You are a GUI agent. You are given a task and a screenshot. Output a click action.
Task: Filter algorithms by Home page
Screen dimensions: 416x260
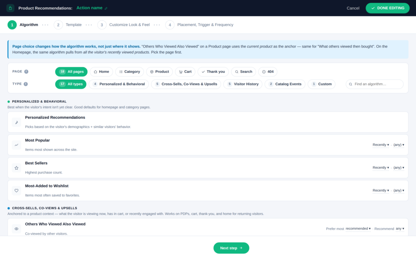click(101, 71)
